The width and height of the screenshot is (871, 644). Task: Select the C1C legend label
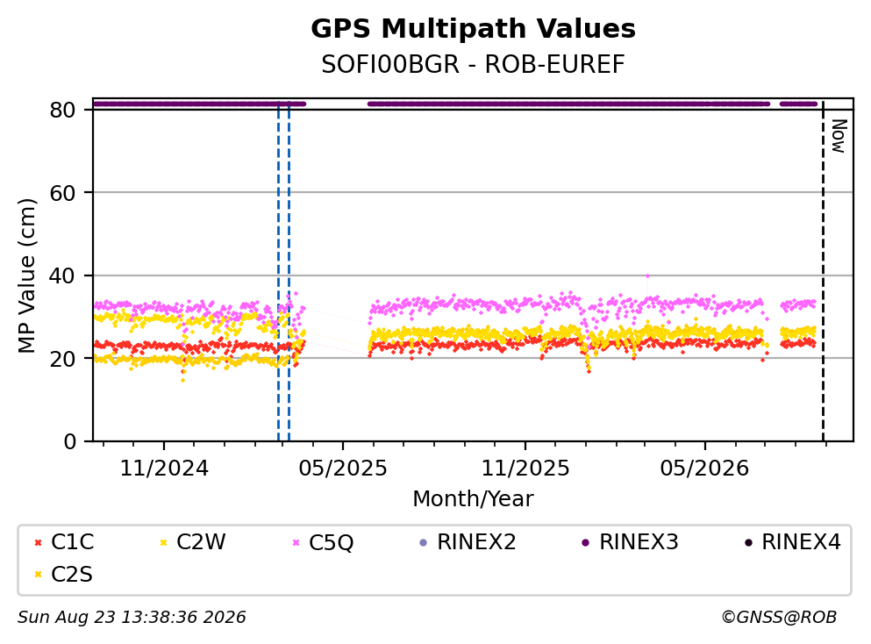tap(72, 542)
